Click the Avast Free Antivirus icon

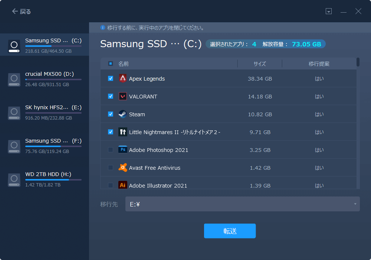122,168
